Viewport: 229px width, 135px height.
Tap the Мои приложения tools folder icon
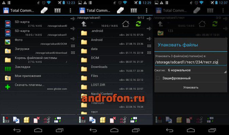[8, 78]
